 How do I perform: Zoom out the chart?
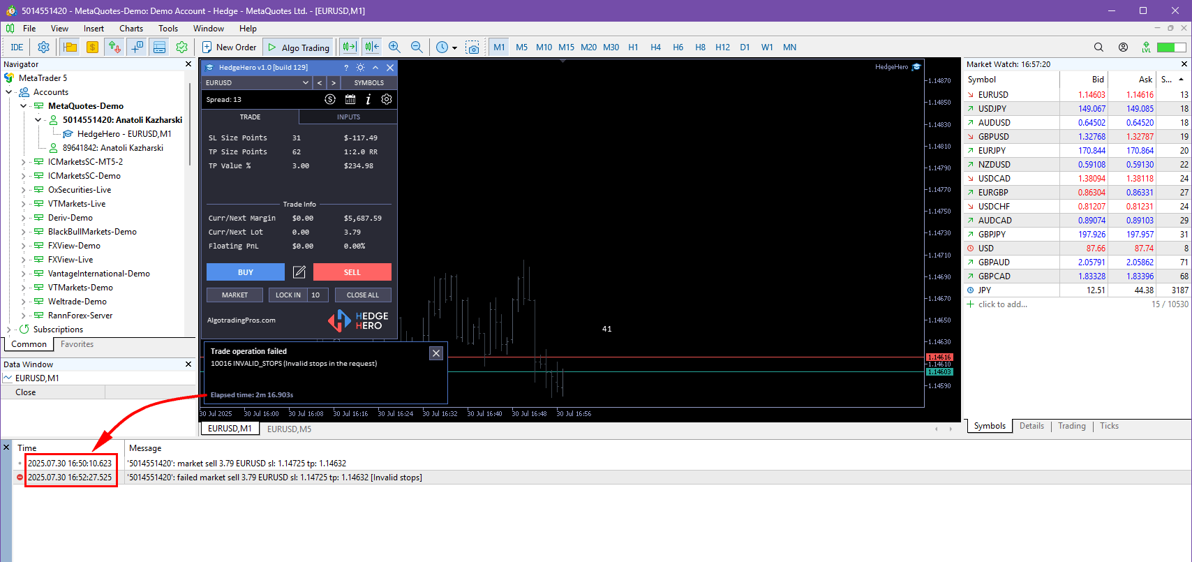[417, 47]
